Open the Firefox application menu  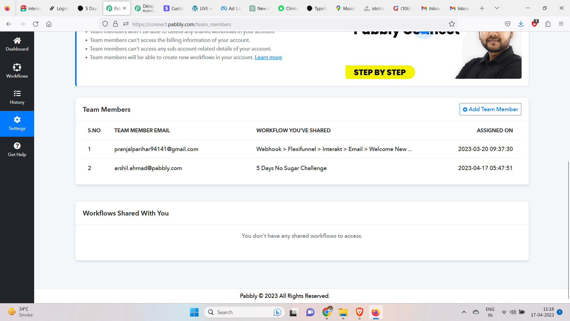click(x=561, y=24)
